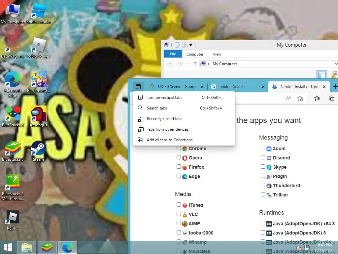The height and width of the screenshot is (254, 338).
Task: Open Customize Quick Access Toolbar dropdown arrow
Action: point(190,45)
